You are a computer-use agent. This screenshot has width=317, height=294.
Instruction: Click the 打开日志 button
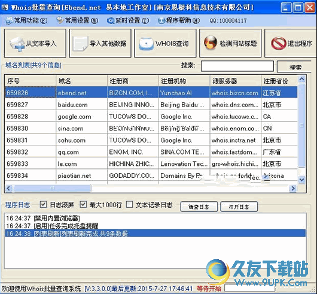(239, 207)
